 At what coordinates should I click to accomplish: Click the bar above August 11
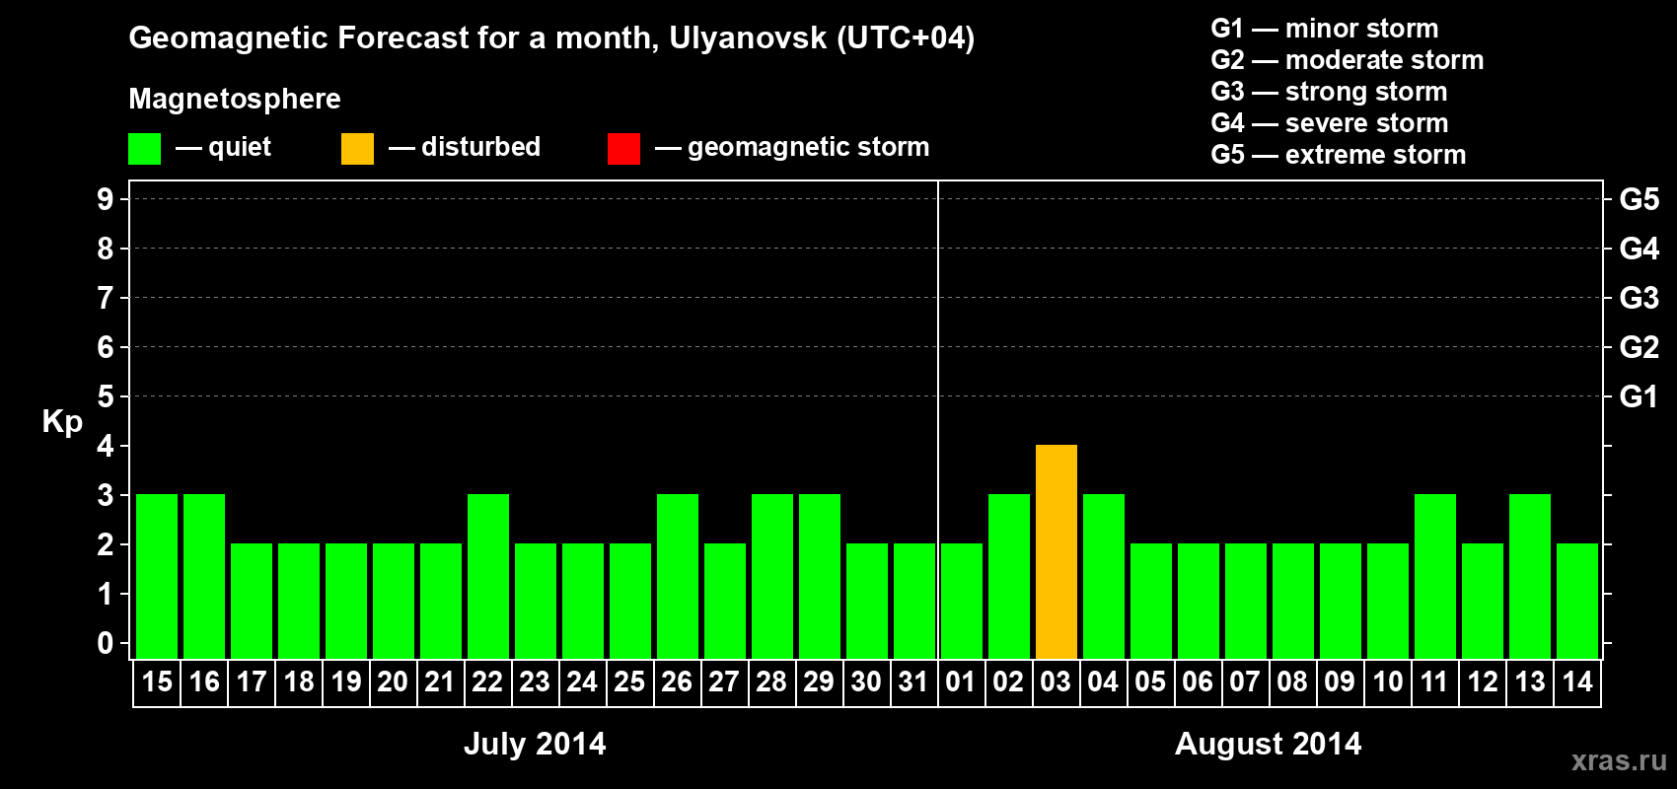click(x=1435, y=577)
